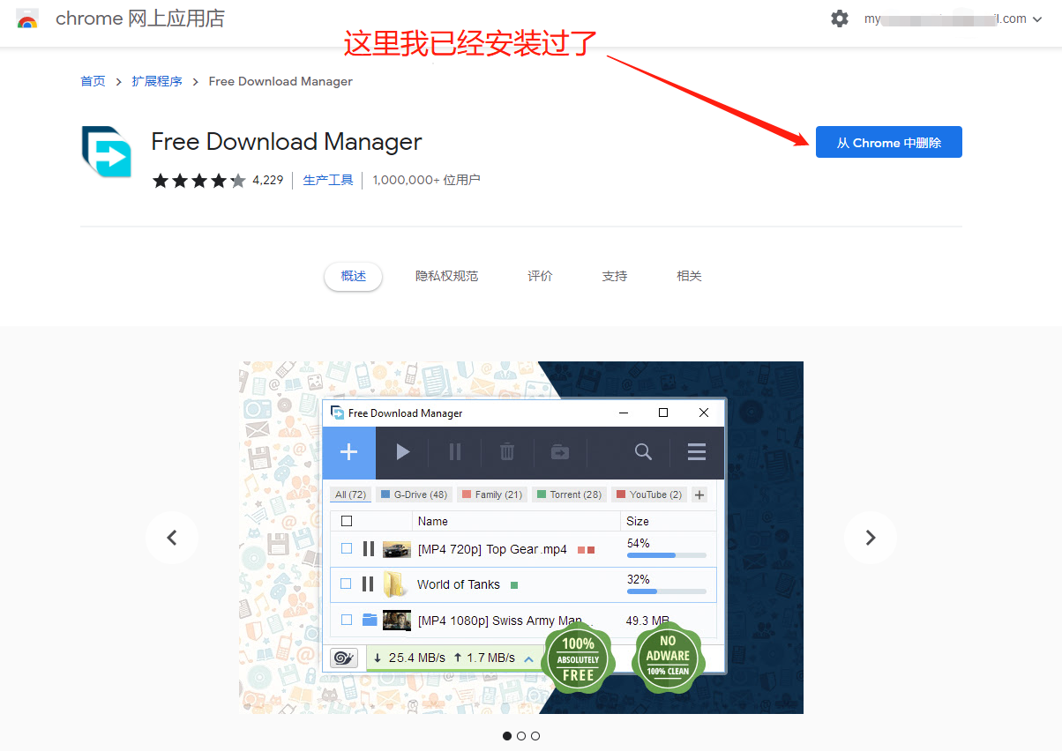This screenshot has height=751, width=1062.
Task: Toggle the select-all checkbox in the list header
Action: click(347, 520)
